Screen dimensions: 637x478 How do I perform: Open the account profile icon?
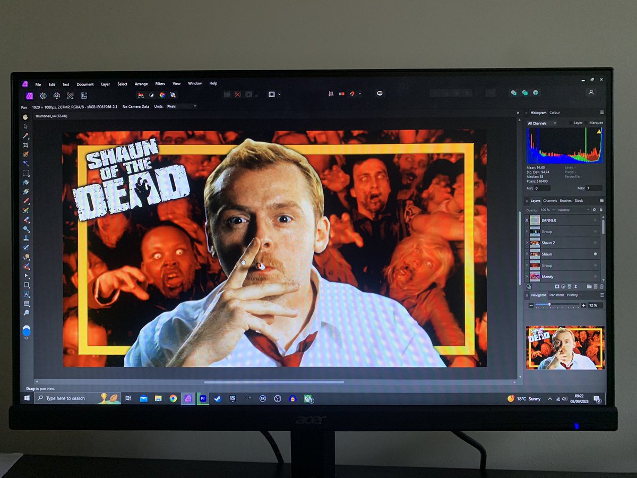pyautogui.click(x=591, y=92)
